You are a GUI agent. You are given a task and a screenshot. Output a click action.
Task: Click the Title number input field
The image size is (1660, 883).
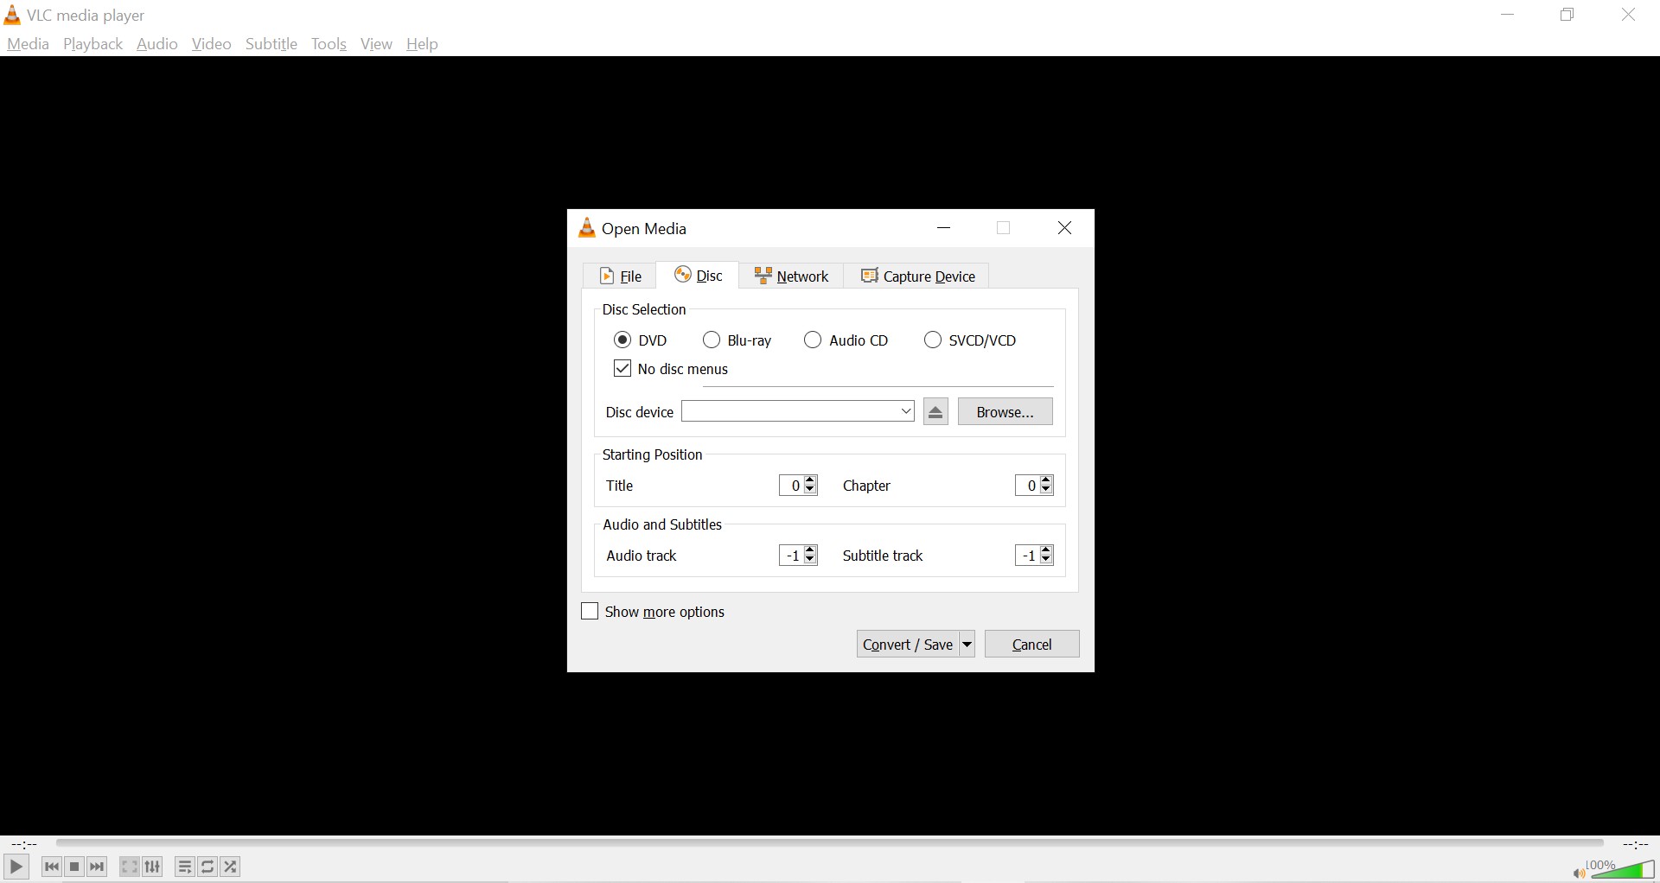coord(792,486)
